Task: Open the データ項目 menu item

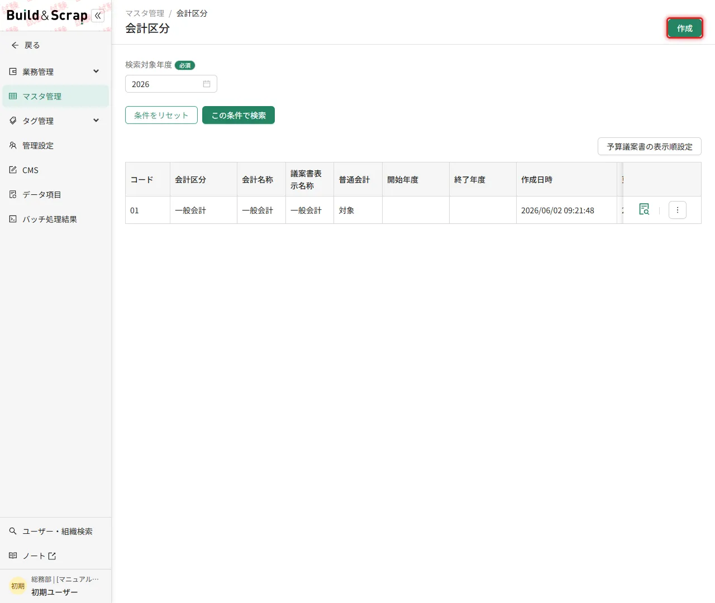Action: [56, 194]
